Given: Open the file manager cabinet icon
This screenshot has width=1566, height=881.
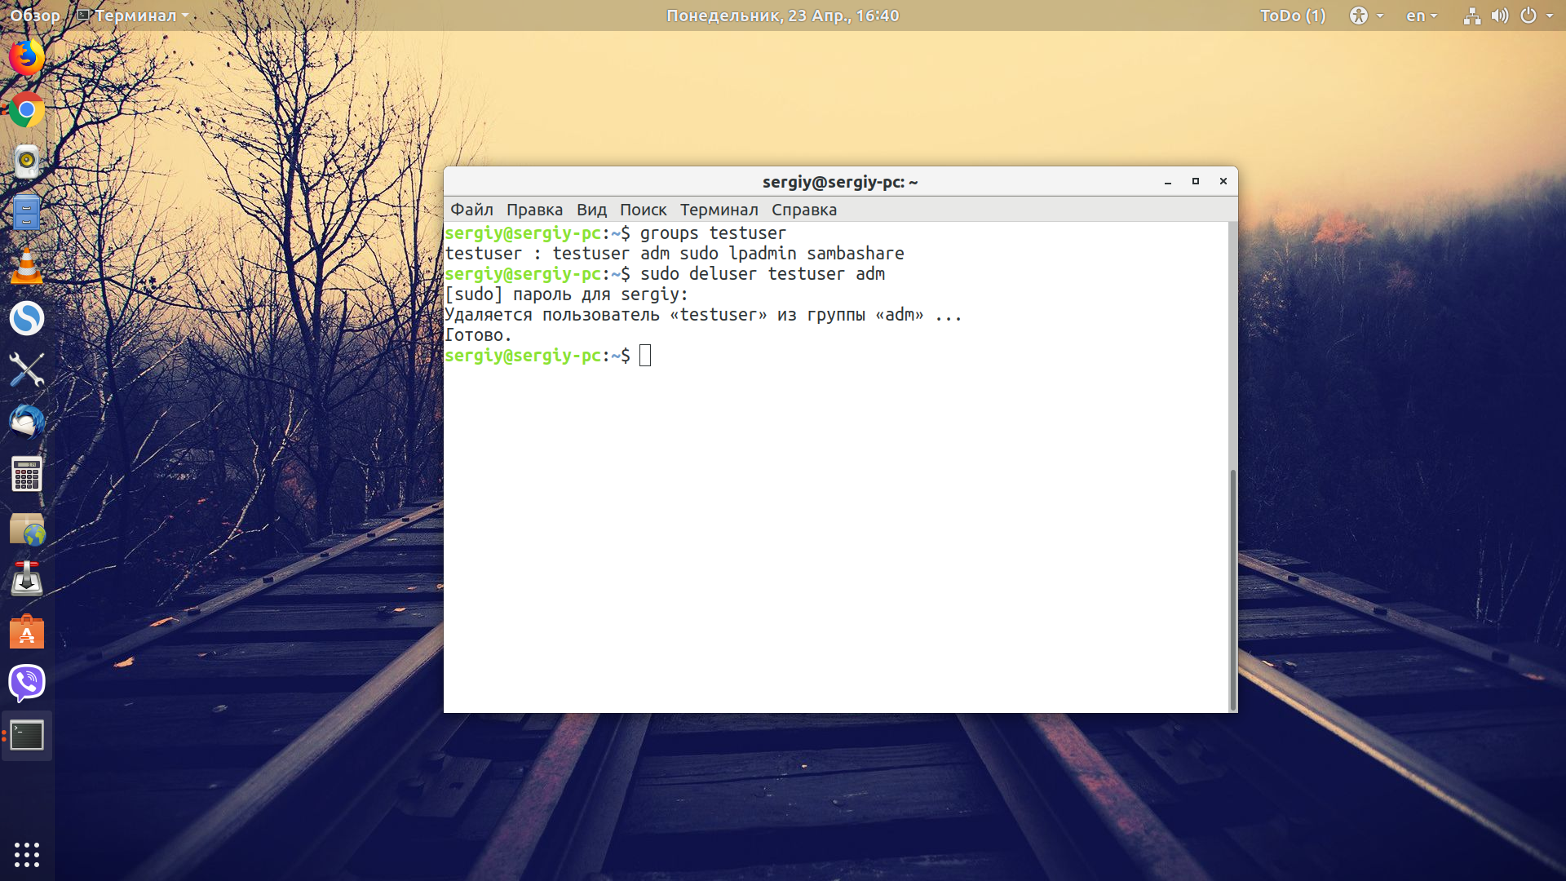Looking at the screenshot, I should pyautogui.click(x=27, y=213).
